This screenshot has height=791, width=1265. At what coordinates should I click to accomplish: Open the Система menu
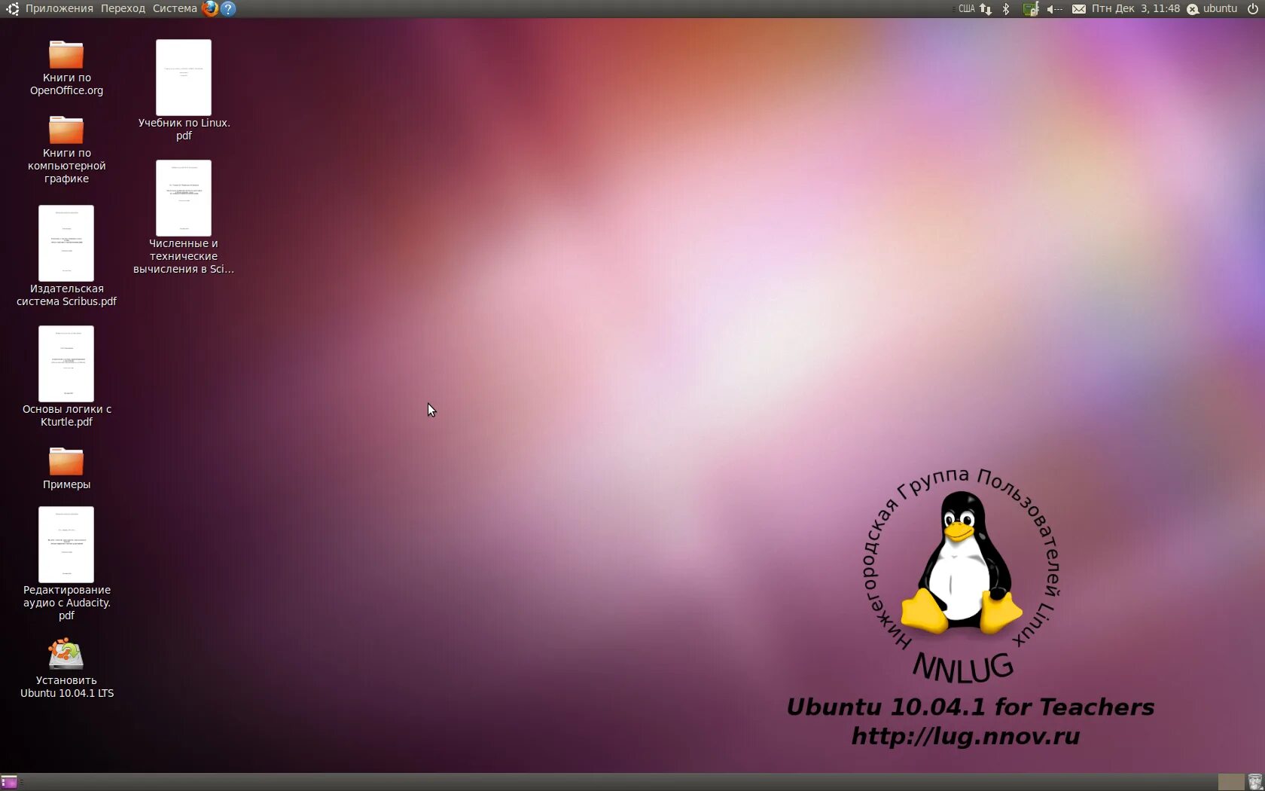[175, 8]
